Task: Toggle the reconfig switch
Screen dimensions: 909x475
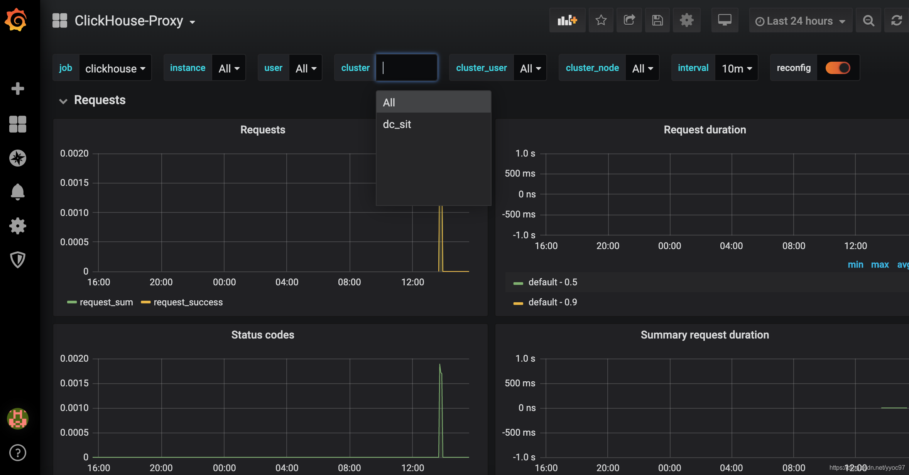Action: pos(838,68)
